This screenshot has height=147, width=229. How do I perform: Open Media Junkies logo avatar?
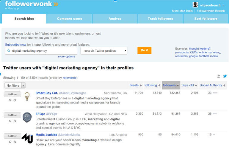click(x=27, y=138)
